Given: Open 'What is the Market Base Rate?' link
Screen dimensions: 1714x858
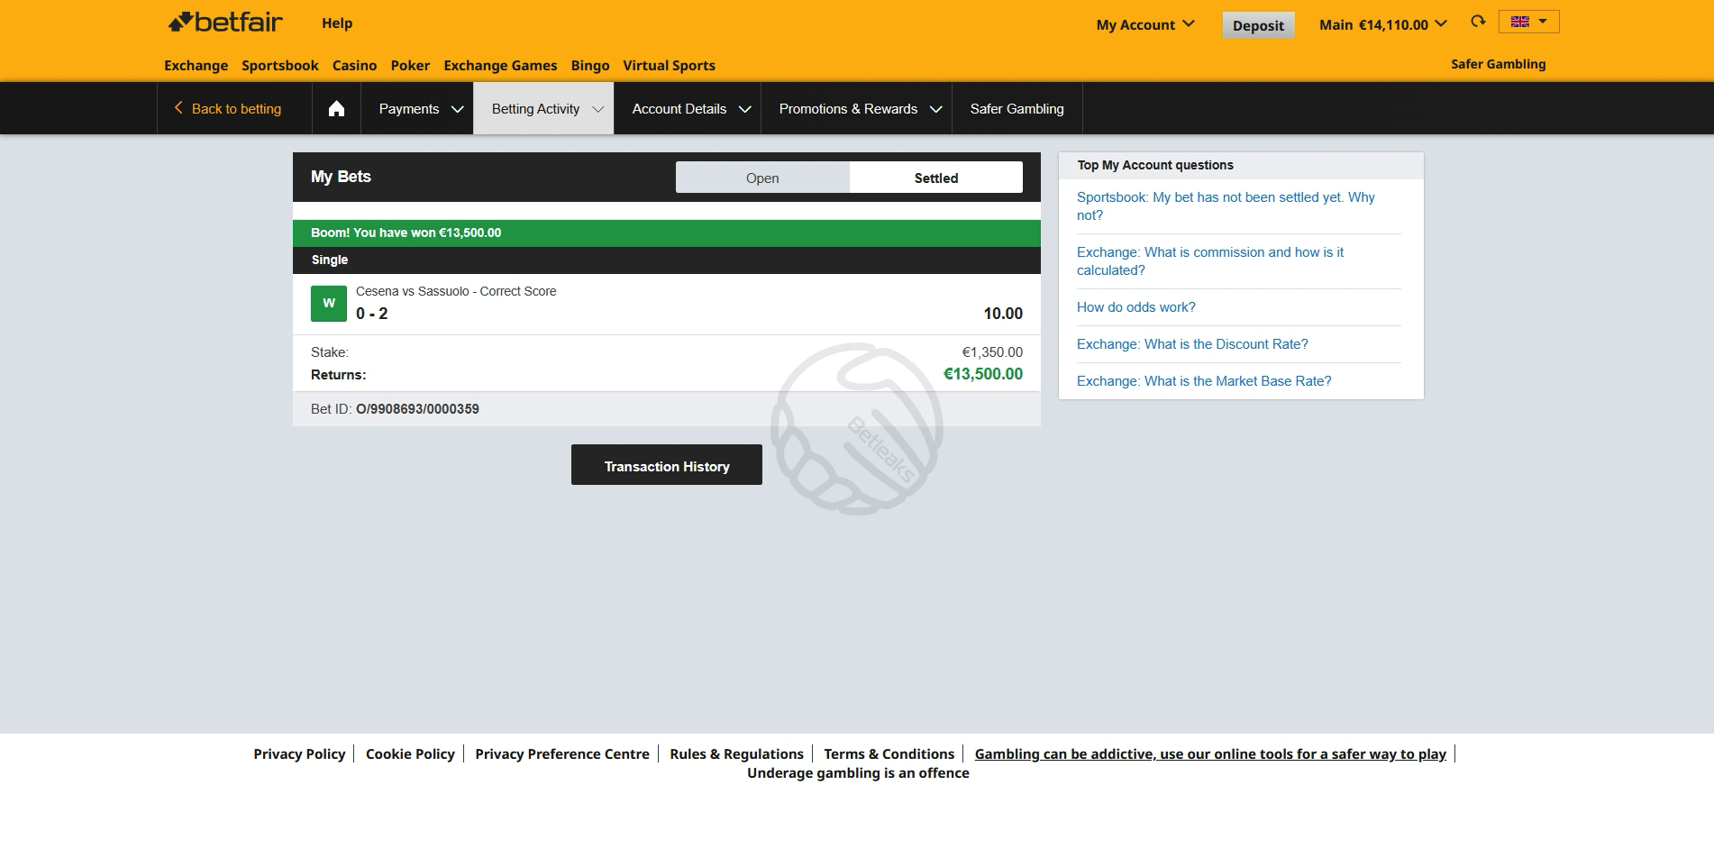Looking at the screenshot, I should (x=1204, y=381).
